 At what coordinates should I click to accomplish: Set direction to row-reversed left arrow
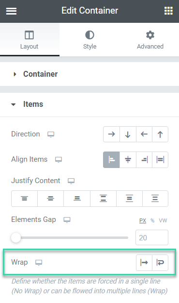pos(144,134)
